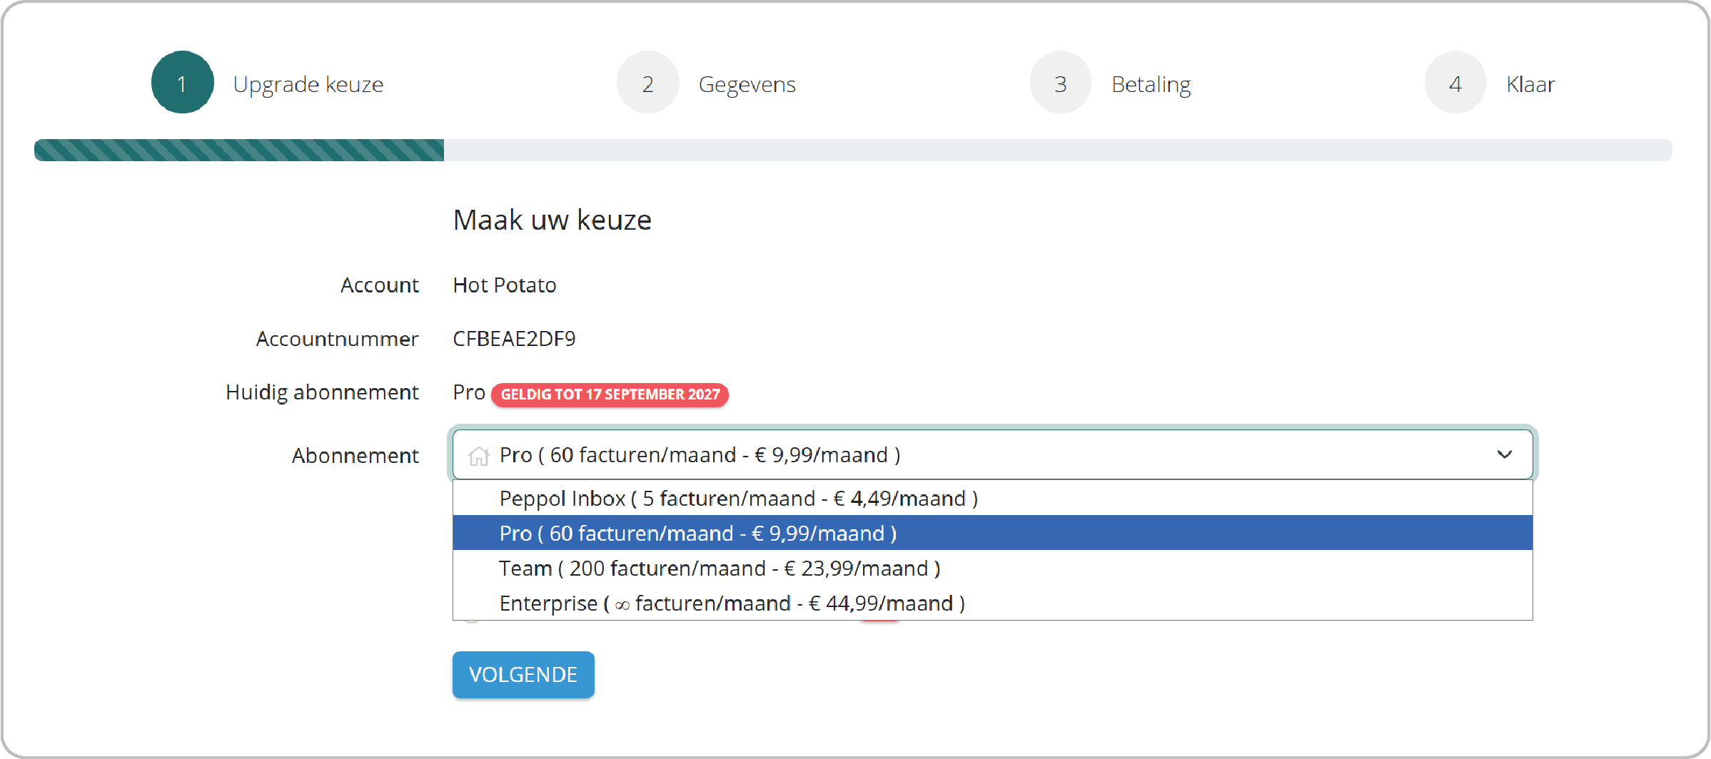Select the highlighted Pro 60 facturen option
1711x759 pixels.
coord(697,533)
